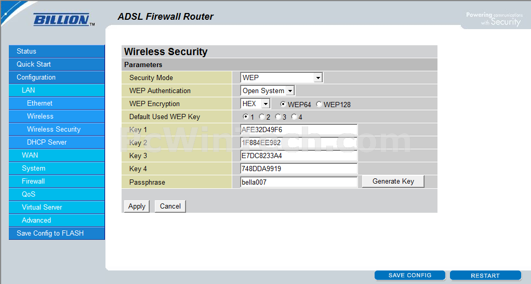The height and width of the screenshot is (284, 531).
Task: Click the Key 3 input field
Action: coord(299,156)
